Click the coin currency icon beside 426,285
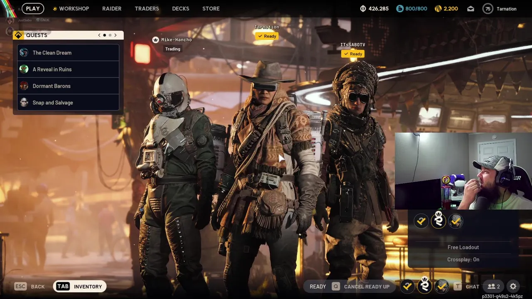 [x=362, y=8]
